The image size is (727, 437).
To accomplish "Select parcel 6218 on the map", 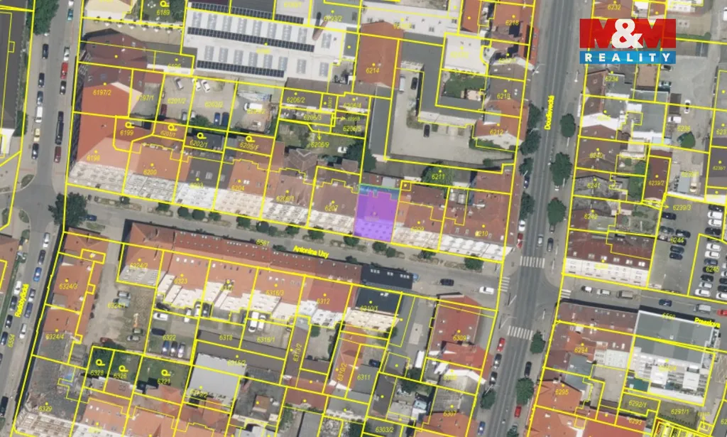I will coord(512,23).
